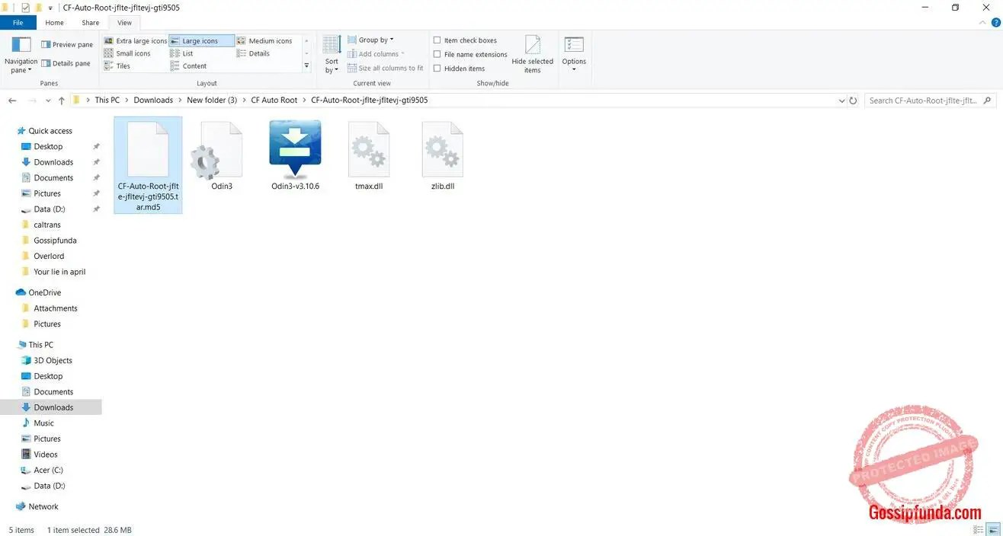Open the address bar history dropdown
This screenshot has width=1003, height=536.
(841, 100)
